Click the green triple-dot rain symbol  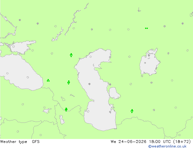pyautogui.click(x=48, y=80)
